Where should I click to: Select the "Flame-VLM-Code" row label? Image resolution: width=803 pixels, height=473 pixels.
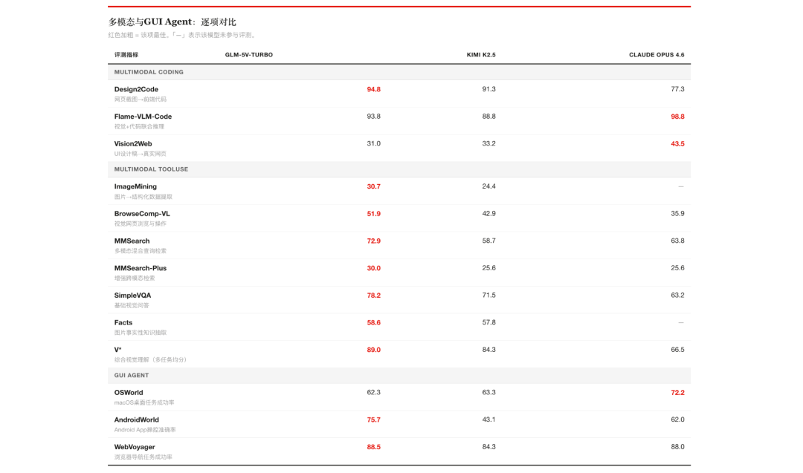coord(143,117)
